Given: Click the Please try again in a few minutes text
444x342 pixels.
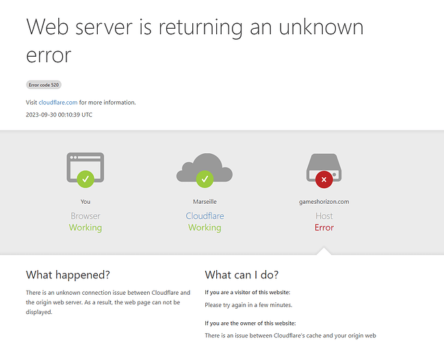Looking at the screenshot, I should (248, 305).
